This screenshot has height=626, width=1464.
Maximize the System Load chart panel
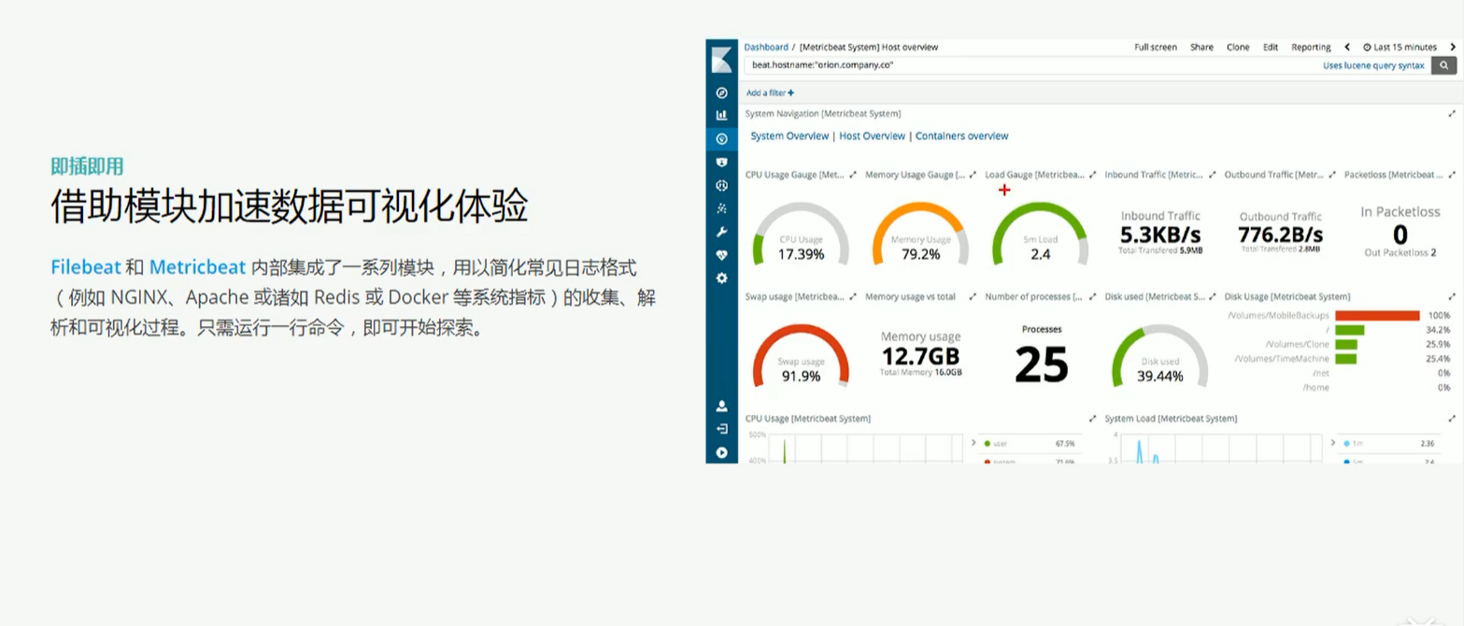point(1451,419)
